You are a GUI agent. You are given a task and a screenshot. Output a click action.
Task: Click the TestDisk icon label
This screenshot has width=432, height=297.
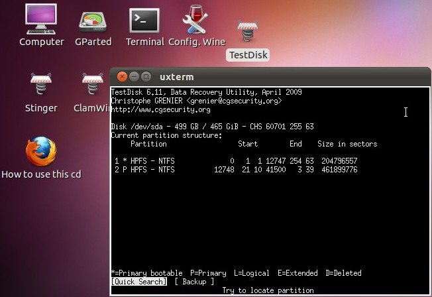248,55
